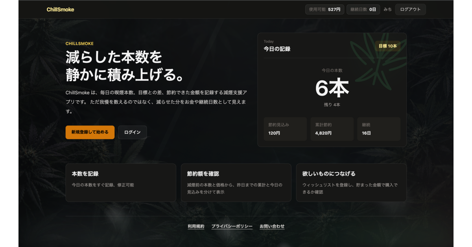Open the お問い合わせ footer link
The image size is (472, 247).
(x=272, y=226)
